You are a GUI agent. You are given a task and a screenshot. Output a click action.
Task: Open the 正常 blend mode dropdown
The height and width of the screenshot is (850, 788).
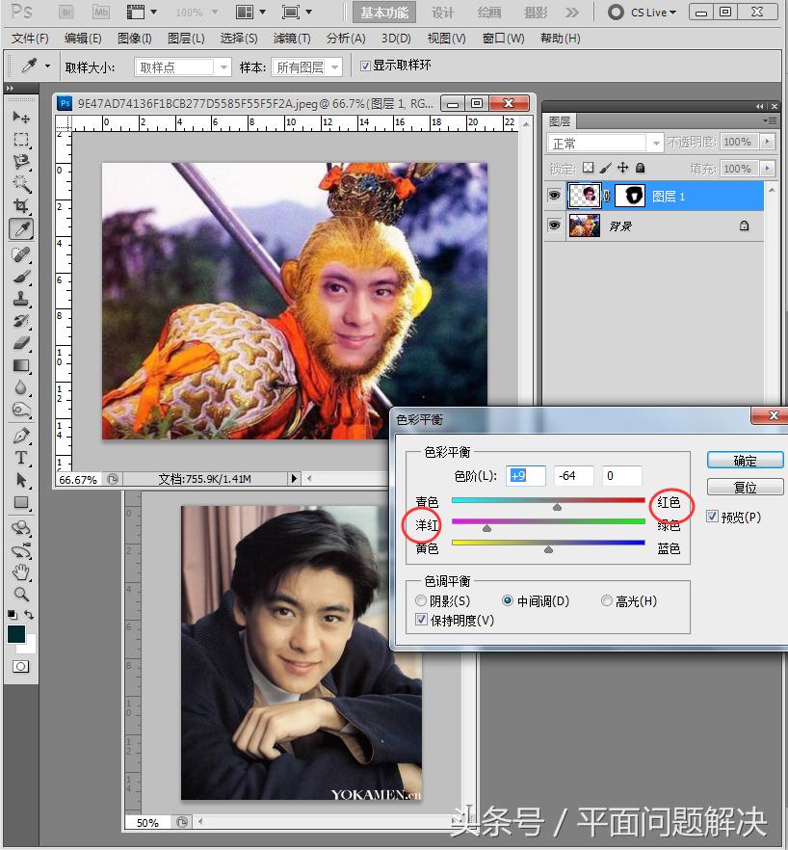pos(606,143)
